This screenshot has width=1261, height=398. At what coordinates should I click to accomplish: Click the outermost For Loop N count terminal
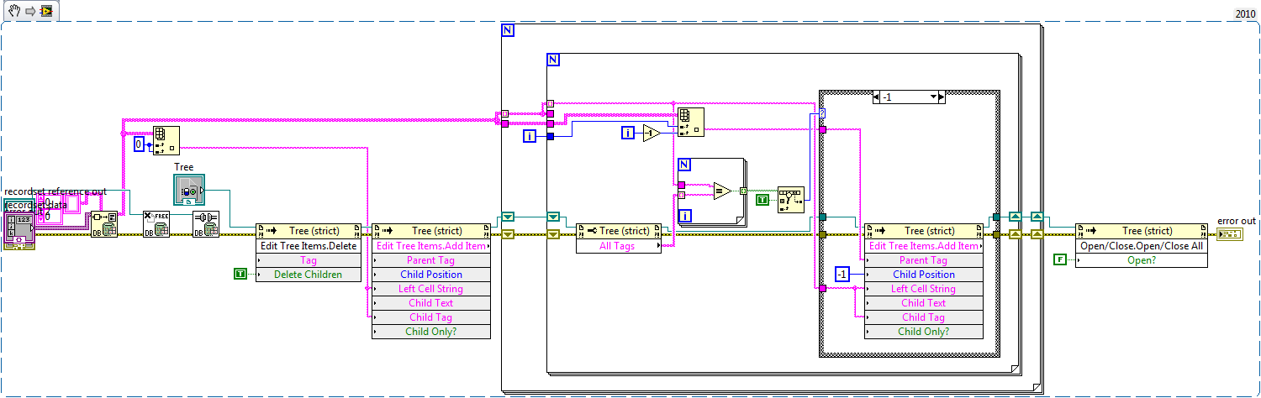pyautogui.click(x=508, y=30)
